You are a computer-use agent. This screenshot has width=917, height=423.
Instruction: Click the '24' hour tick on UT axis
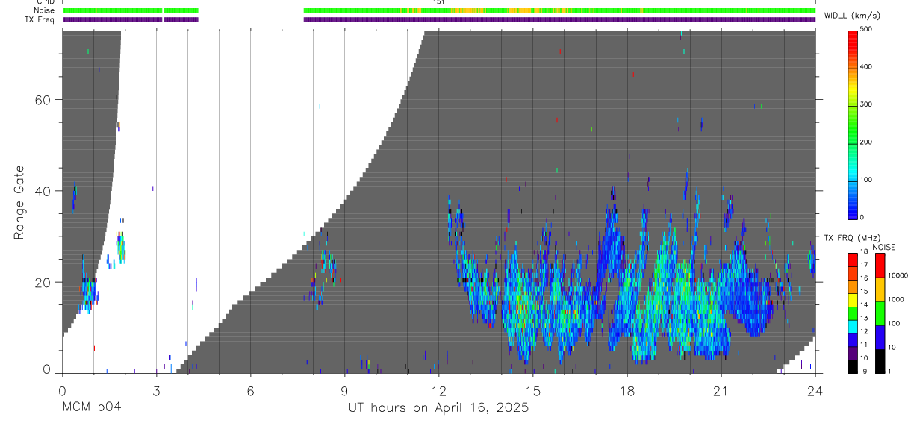(x=815, y=390)
